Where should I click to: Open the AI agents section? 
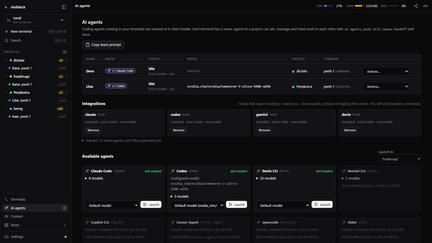pyautogui.click(x=35, y=208)
